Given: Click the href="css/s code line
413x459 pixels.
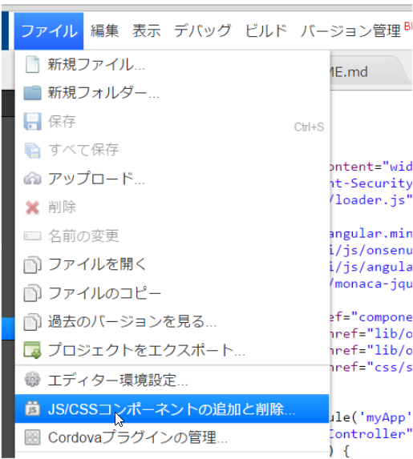Looking at the screenshot, I should click(370, 367).
